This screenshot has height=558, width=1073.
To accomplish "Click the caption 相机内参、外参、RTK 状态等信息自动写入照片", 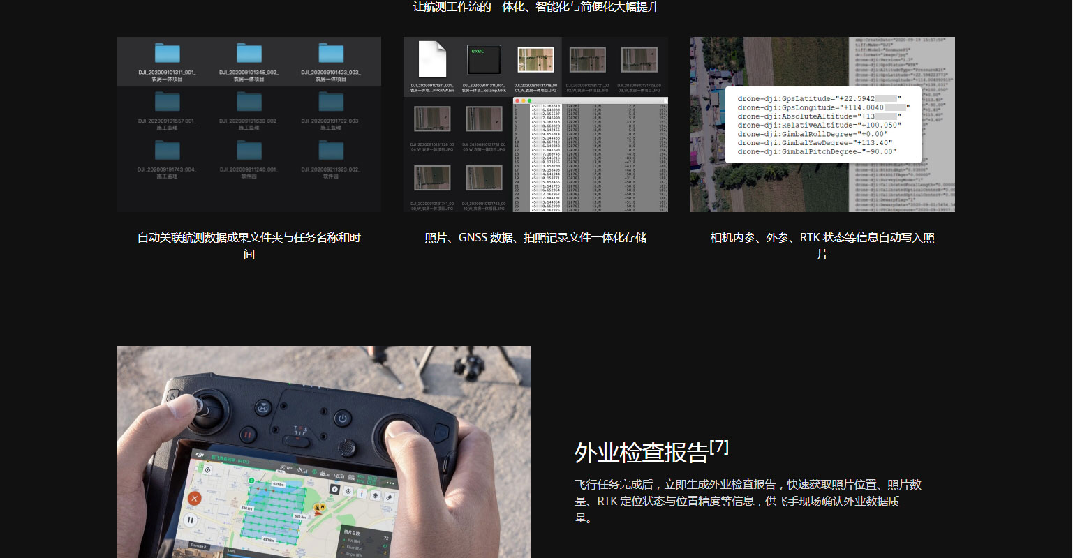I will tap(822, 246).
